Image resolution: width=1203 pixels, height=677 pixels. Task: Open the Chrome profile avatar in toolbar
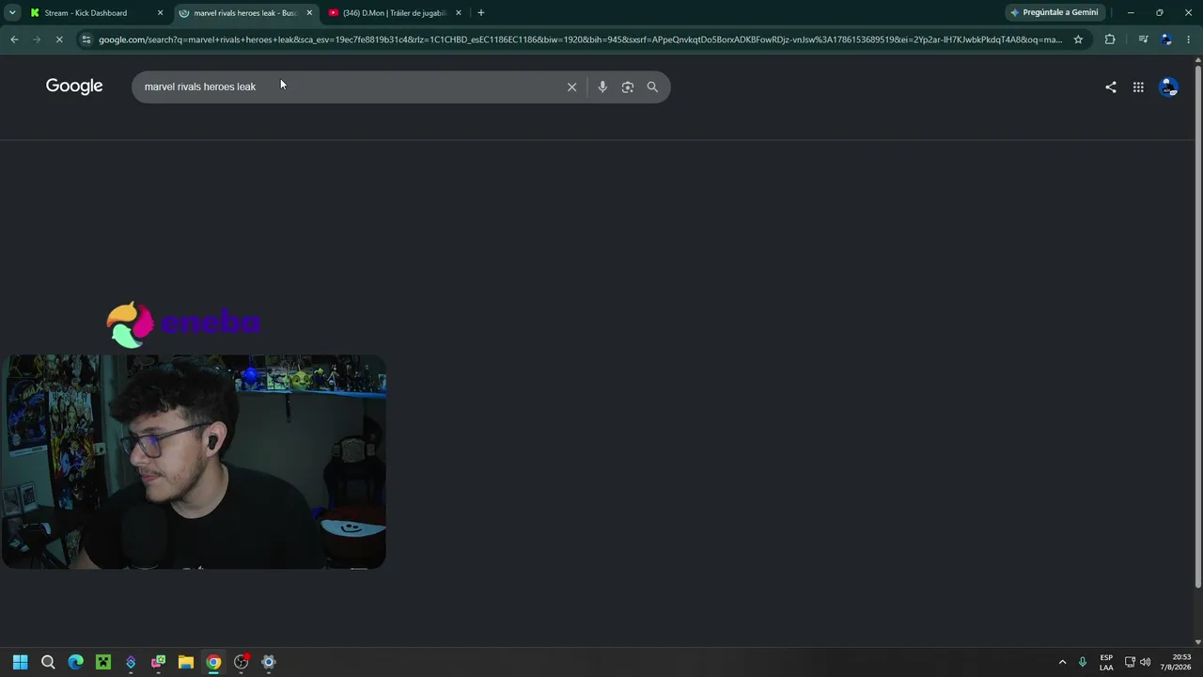1166,39
